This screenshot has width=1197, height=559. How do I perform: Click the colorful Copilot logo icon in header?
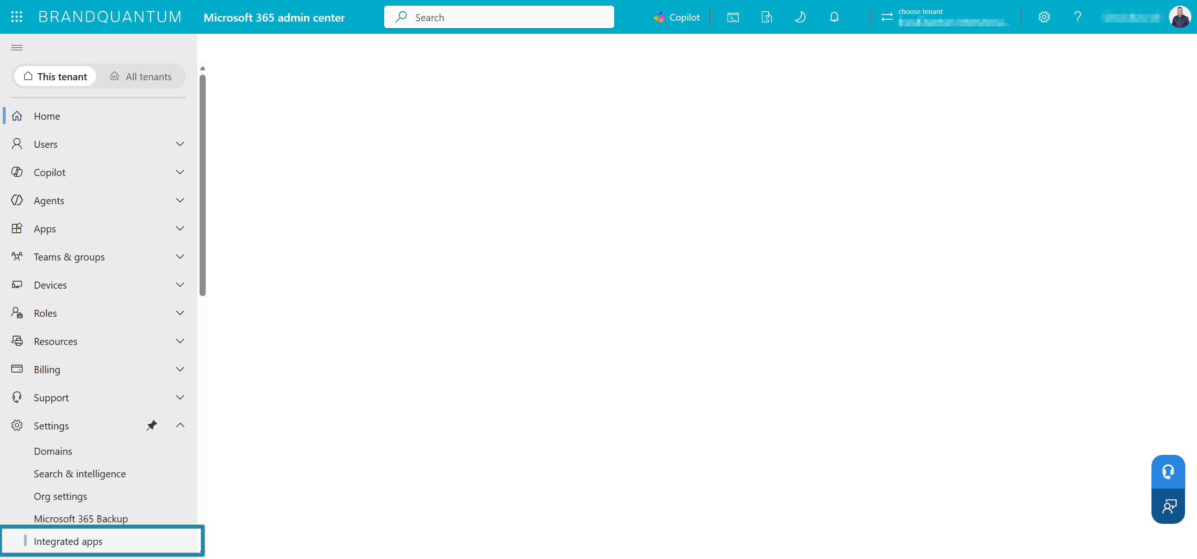pos(659,17)
